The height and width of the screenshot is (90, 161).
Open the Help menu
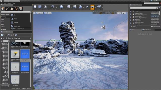click(x=14, y=3)
